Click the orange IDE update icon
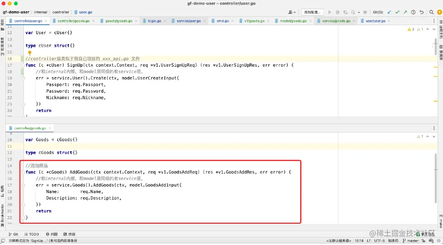 click(x=440, y=12)
